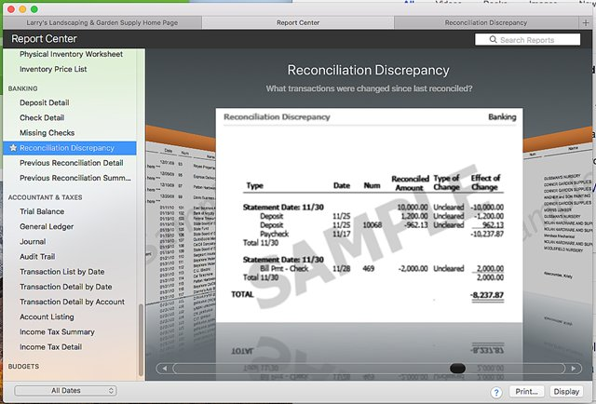Image resolution: width=596 pixels, height=404 pixels.
Task: Click the Print... button
Action: tap(526, 392)
